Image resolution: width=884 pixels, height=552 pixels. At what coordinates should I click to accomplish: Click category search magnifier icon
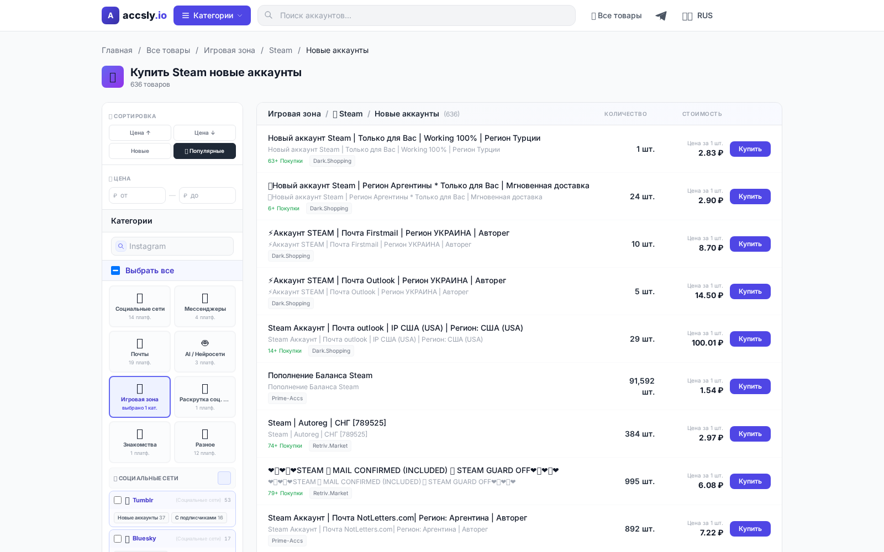click(121, 246)
